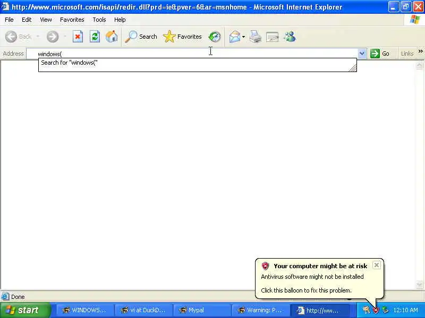
Task: Click the Done status bar text
Action: coord(18,297)
